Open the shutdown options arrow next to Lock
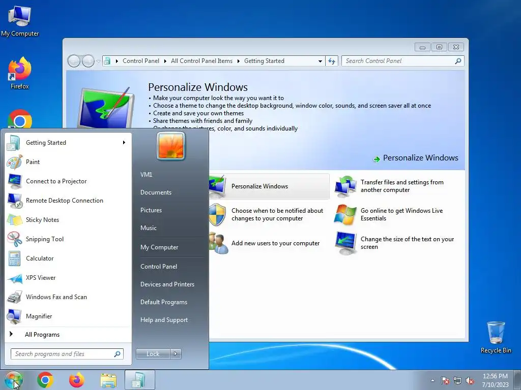 [176, 354]
